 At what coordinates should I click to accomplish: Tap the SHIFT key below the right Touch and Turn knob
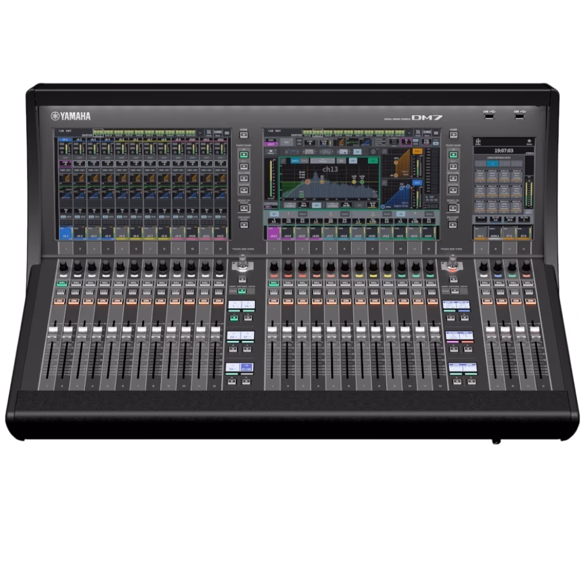[453, 280]
